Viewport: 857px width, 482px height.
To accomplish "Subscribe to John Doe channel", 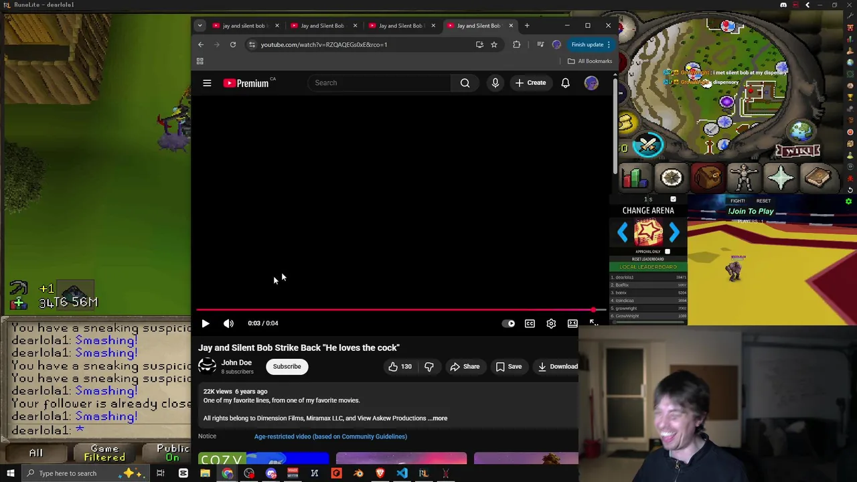I will pos(287,366).
